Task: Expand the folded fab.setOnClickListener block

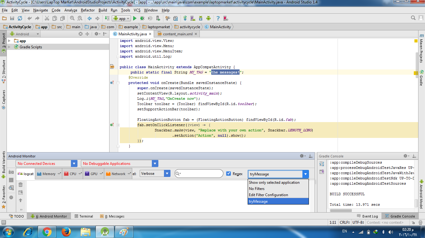Action: coord(118,125)
